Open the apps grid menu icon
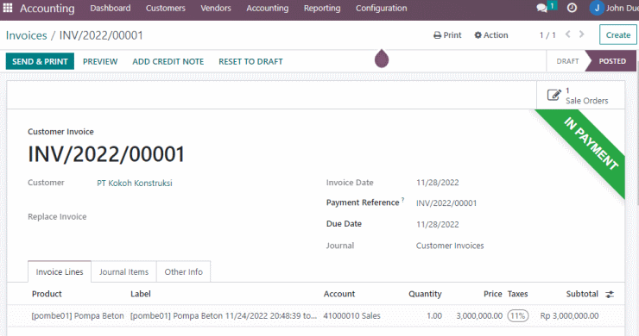 click(8, 8)
